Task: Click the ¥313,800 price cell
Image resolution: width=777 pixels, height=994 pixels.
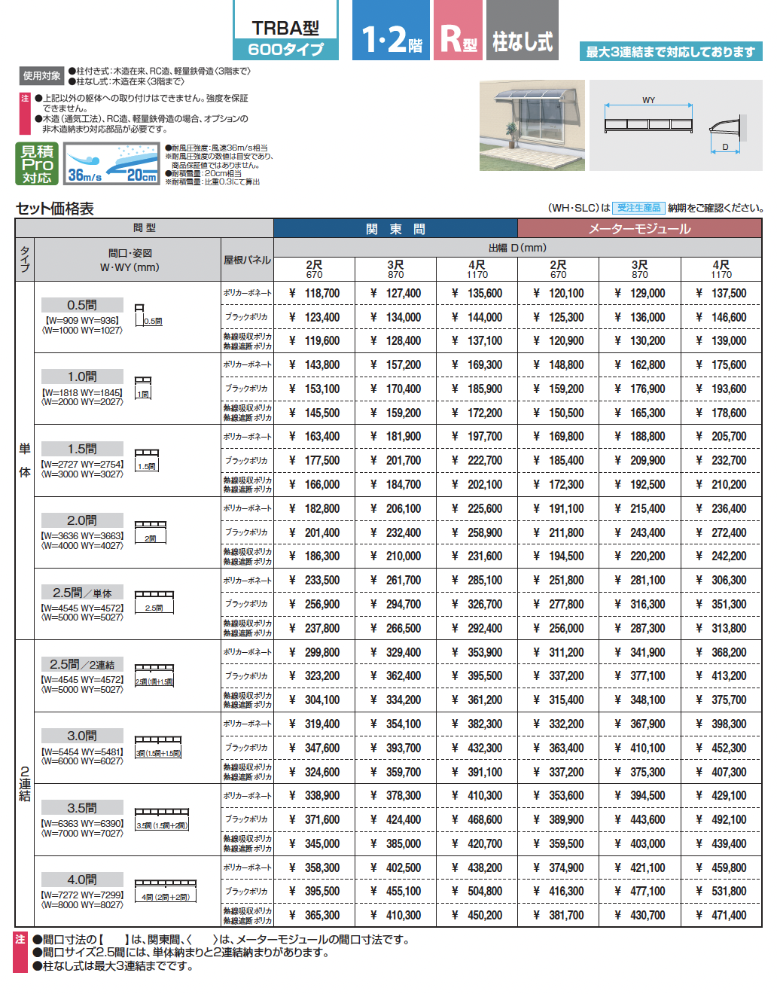Action: tap(721, 628)
